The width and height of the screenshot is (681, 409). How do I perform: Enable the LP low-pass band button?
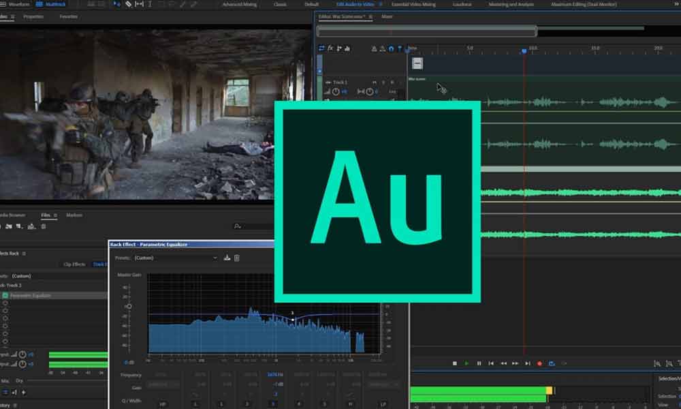coord(375,404)
